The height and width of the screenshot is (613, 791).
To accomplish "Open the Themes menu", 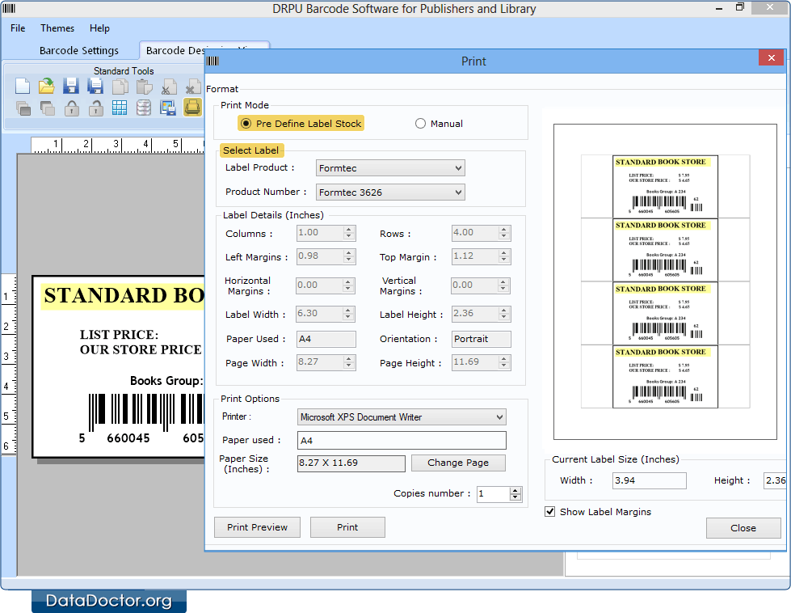I will click(57, 28).
